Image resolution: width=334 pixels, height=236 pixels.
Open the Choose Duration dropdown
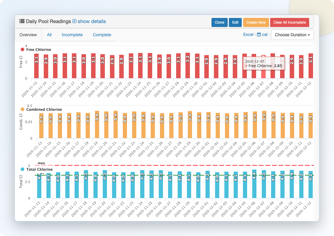tap(292, 35)
